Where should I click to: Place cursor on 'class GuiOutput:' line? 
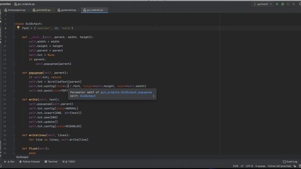pyautogui.click(x=29, y=24)
